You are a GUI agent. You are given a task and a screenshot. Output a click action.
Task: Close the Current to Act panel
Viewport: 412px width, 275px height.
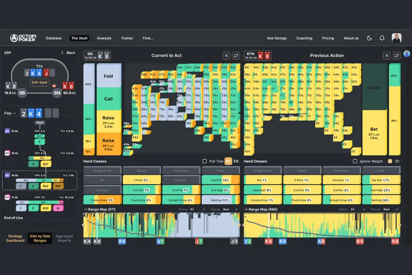[226, 56]
